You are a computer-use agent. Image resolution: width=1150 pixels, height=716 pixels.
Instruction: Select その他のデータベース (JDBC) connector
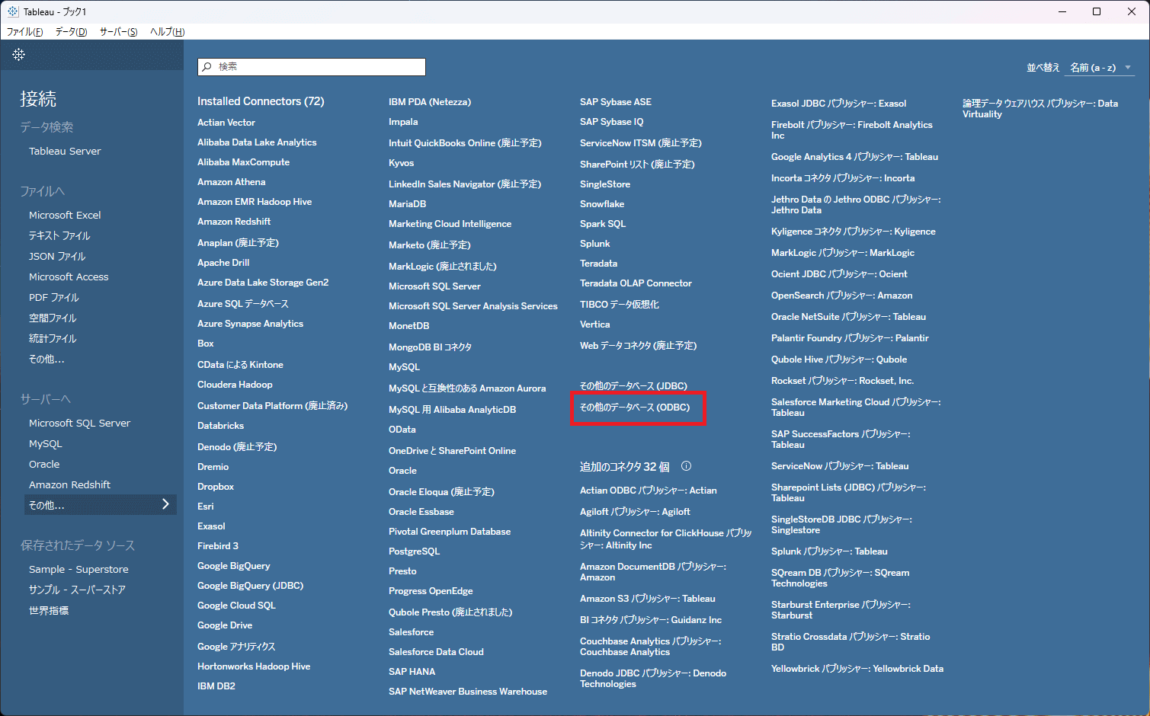click(633, 386)
